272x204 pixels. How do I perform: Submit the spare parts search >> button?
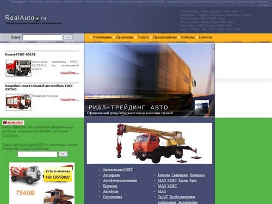pyautogui.click(x=63, y=154)
